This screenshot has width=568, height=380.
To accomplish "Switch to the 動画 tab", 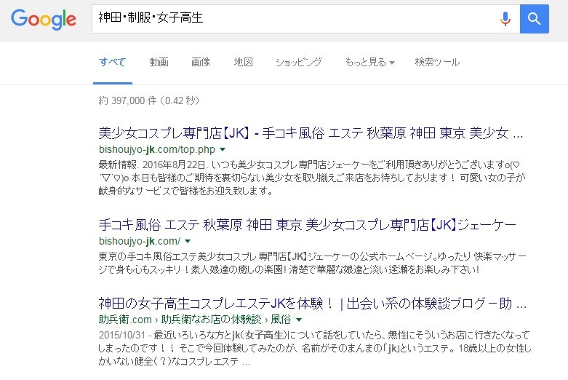I will click(x=159, y=62).
